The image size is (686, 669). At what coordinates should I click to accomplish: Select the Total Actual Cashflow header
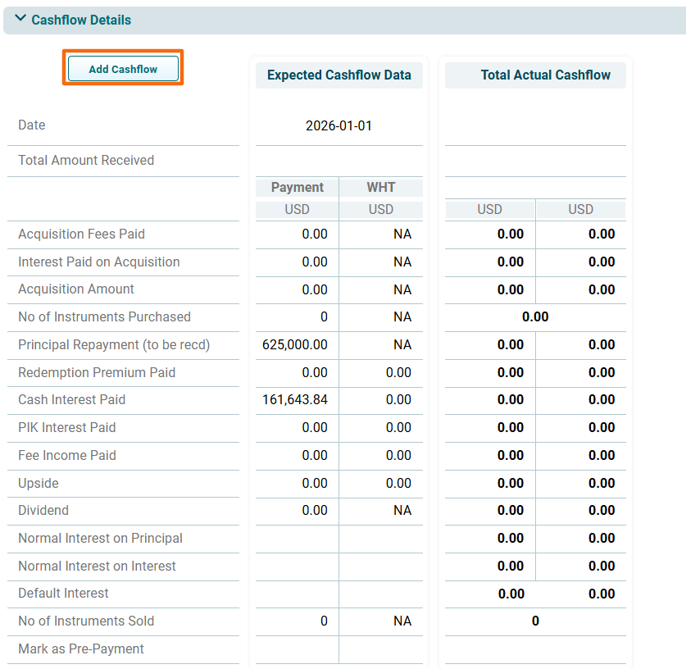point(545,75)
